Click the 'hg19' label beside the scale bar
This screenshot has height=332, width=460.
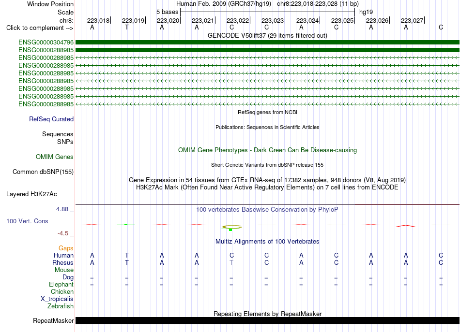366,12
